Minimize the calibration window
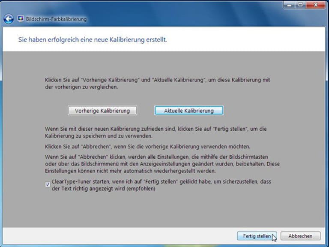This screenshot has width=329, height=247. pos(289,5)
